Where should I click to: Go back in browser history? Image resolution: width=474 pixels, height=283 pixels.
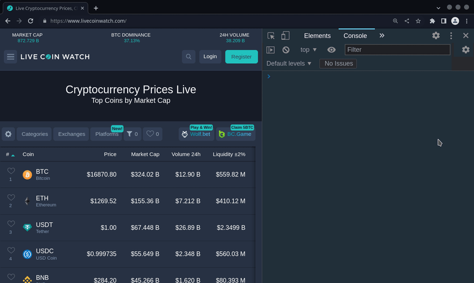[x=8, y=21]
